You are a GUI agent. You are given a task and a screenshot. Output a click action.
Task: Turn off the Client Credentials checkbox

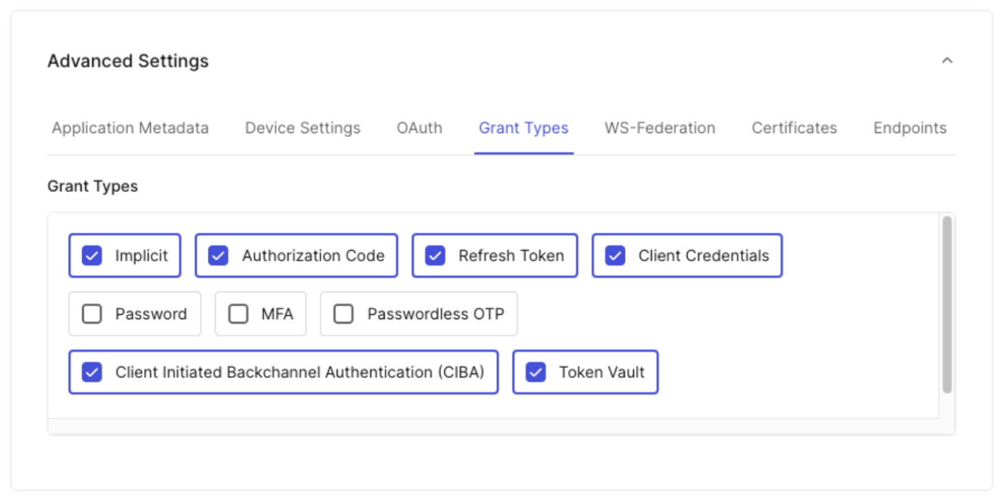[616, 256]
